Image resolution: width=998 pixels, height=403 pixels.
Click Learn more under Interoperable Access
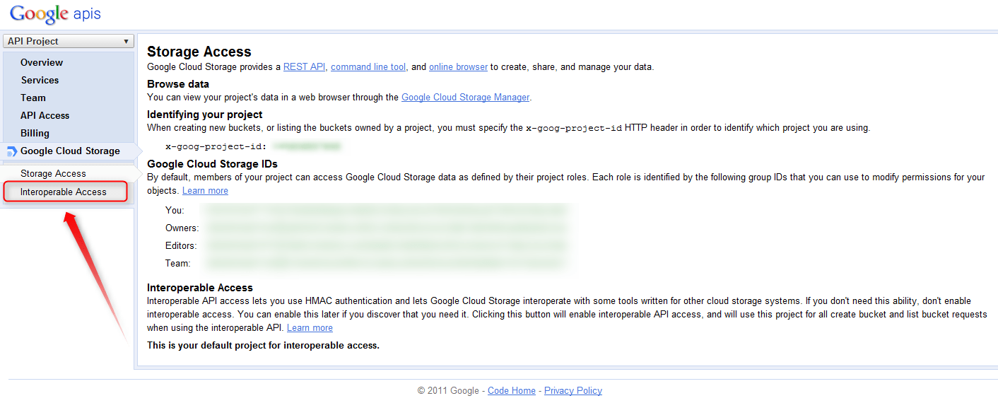coord(310,328)
